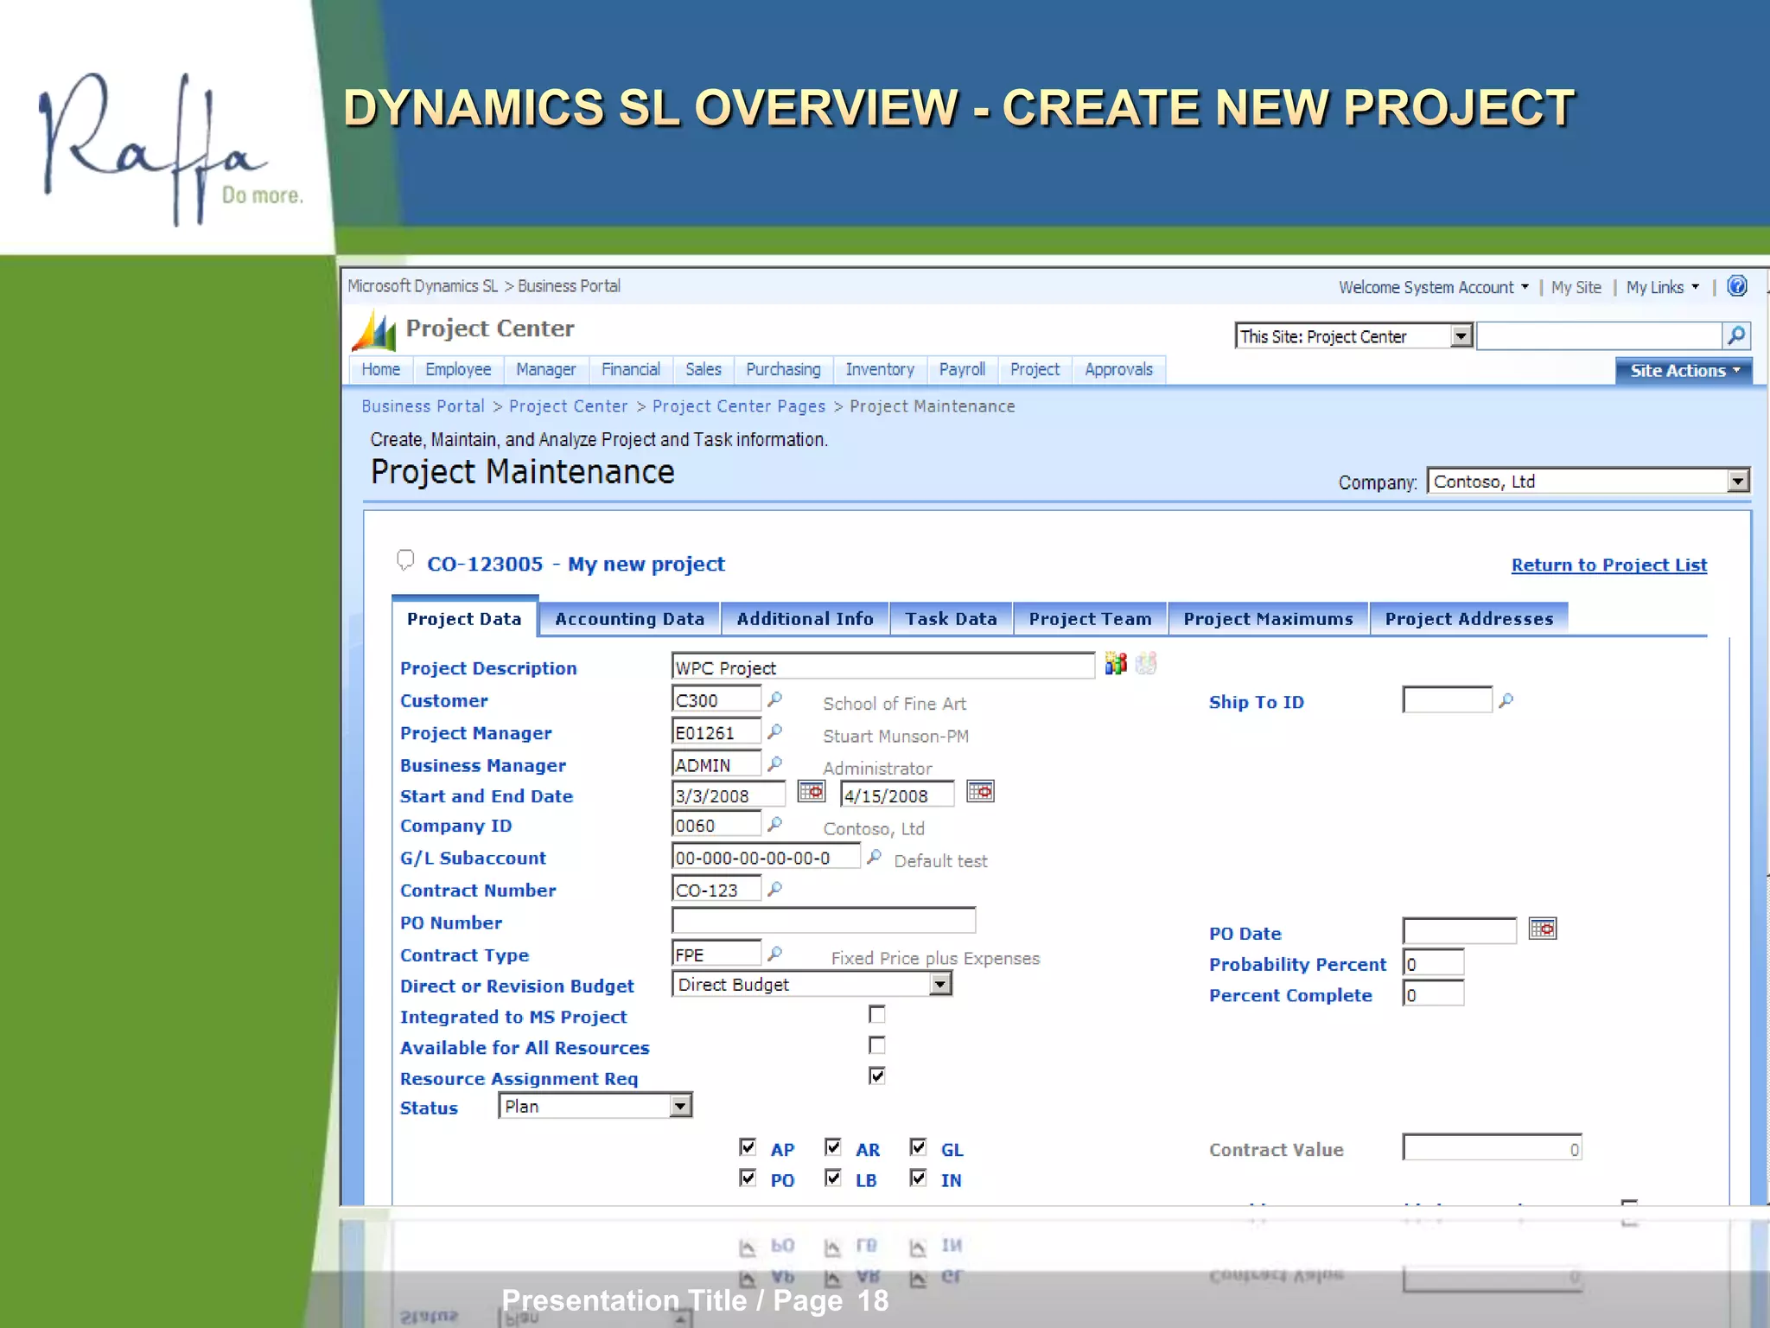Switch to the Accounting Data tab
The height and width of the screenshot is (1328, 1770).
tap(629, 619)
